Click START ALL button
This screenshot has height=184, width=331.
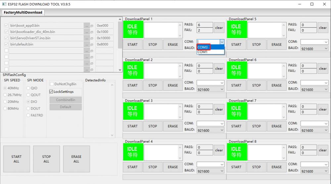[16, 159]
